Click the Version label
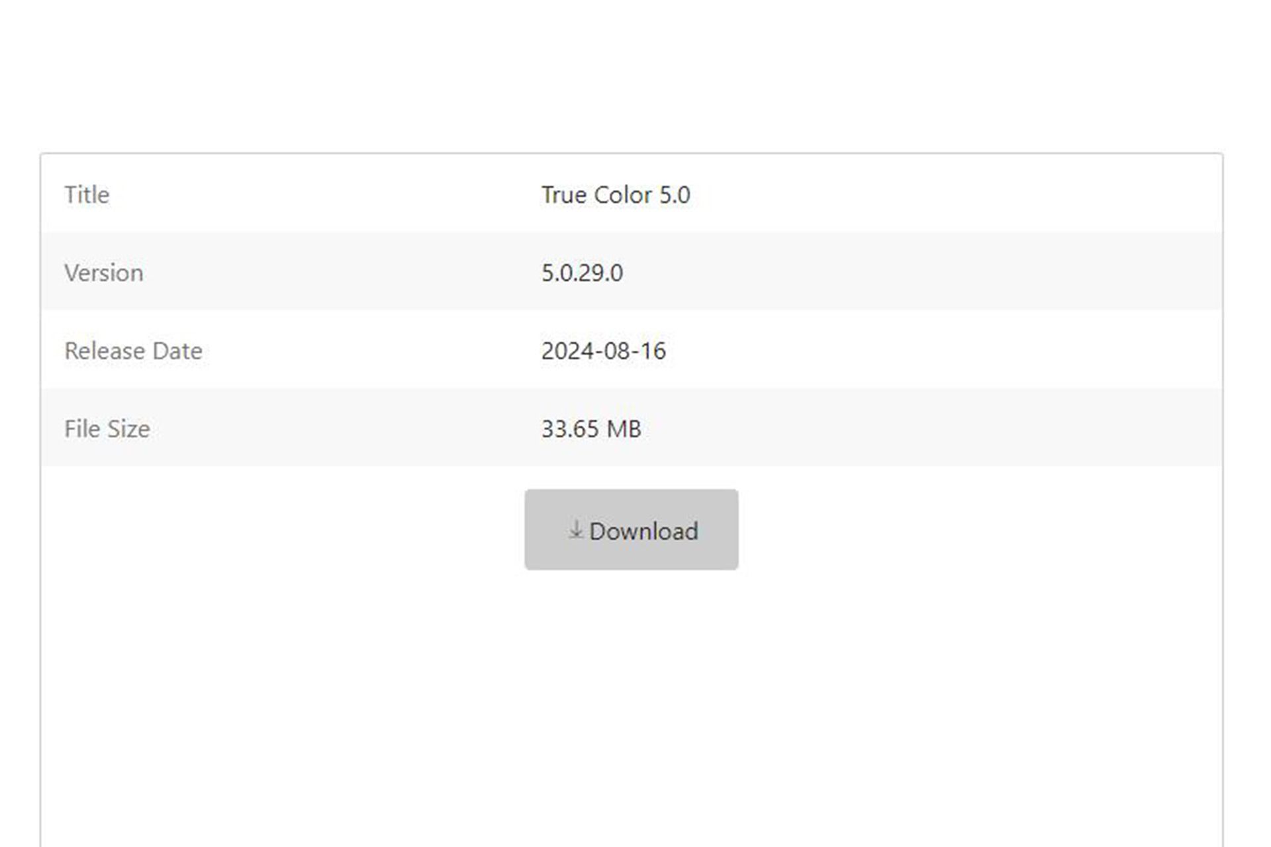The image size is (1271, 847). [x=103, y=273]
